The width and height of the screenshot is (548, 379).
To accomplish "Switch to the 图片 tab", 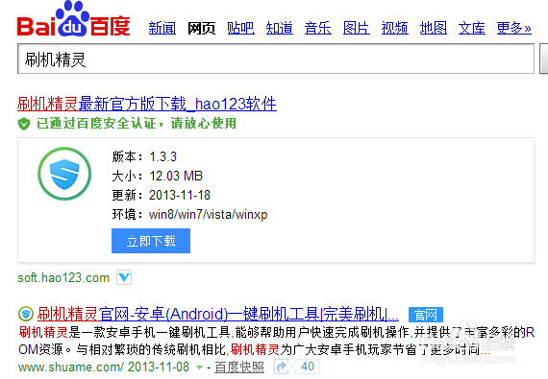I will pyautogui.click(x=357, y=28).
